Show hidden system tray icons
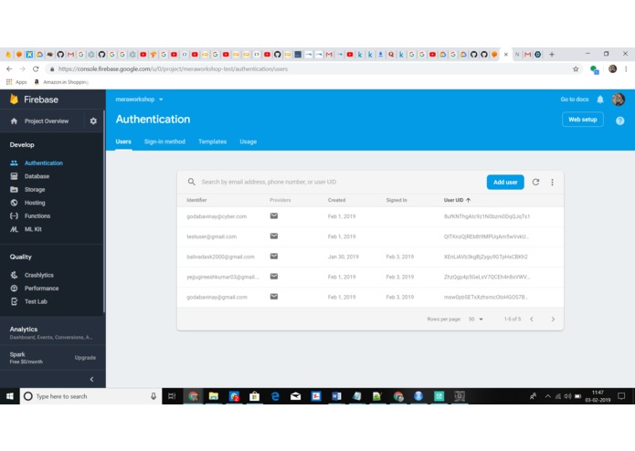Image resolution: width=635 pixels, height=451 pixels. (x=547, y=396)
